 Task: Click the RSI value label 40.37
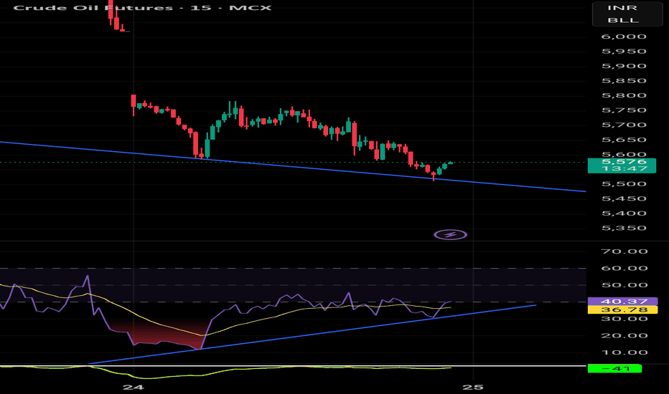622,302
